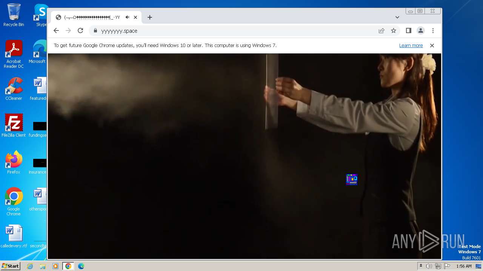Open Microsoft Edge from the taskbar
483x271 pixels.
coord(81,266)
